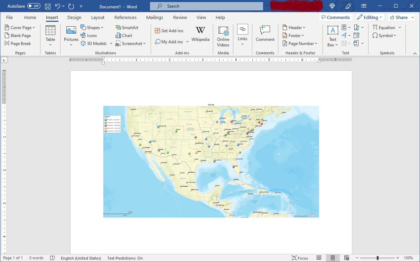Open the Text Box dropdown

[333, 36]
